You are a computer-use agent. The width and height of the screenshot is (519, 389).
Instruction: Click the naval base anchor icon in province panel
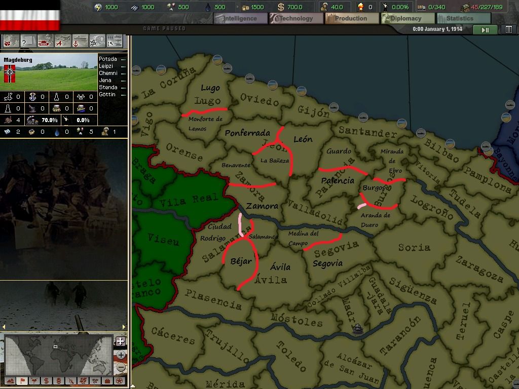coord(32,97)
